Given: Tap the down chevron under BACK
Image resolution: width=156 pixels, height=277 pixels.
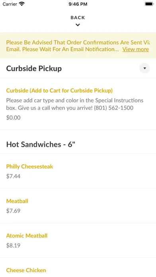Looking at the screenshot, I should [x=78, y=25].
